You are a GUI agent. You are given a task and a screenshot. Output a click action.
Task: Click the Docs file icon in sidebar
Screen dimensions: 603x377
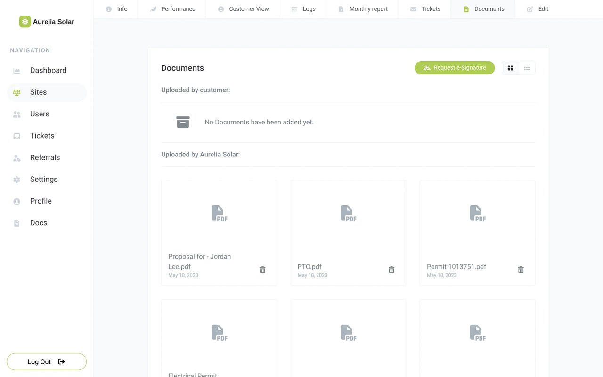(x=17, y=223)
